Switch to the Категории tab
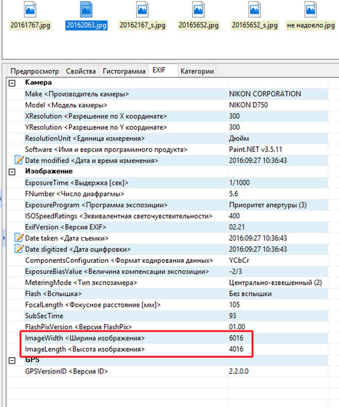This screenshot has height=407, width=339. pos(197,71)
